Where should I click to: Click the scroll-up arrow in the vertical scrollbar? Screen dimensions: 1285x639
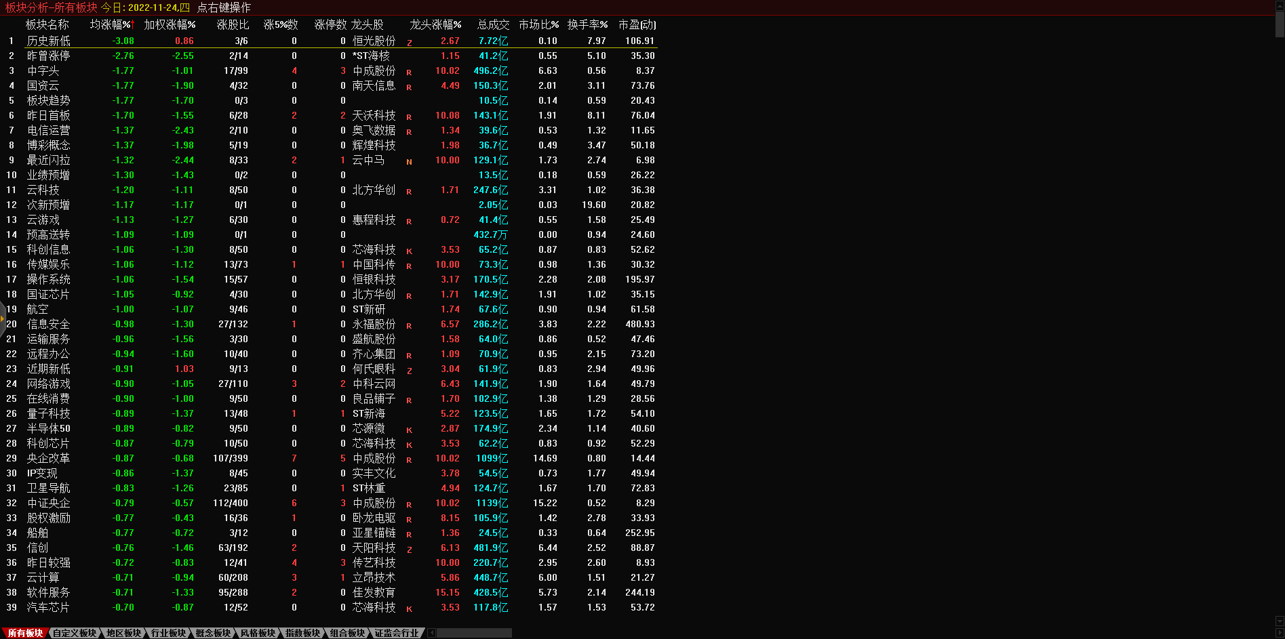1280,5
